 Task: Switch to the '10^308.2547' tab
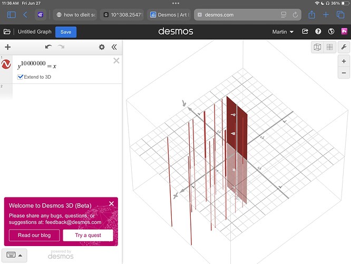[123, 15]
